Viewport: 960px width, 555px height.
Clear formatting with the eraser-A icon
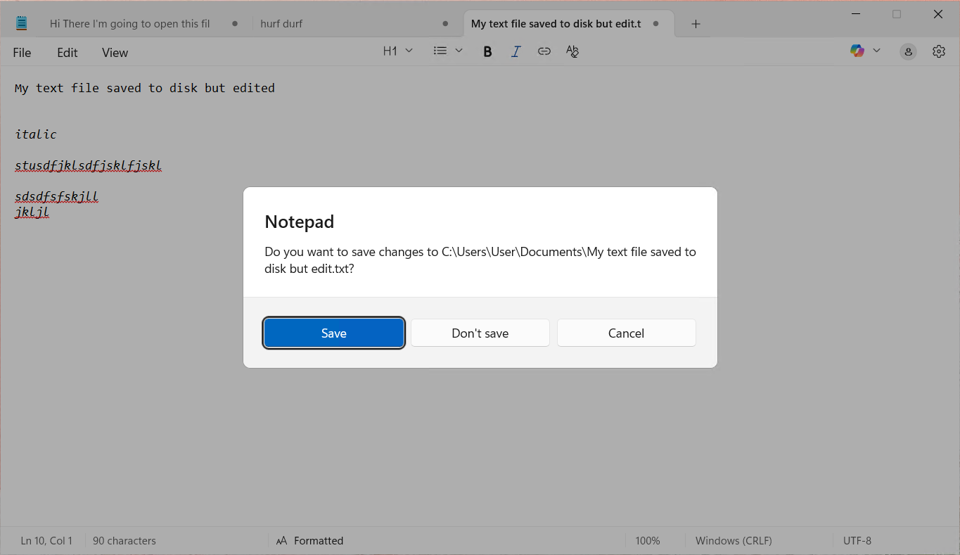click(x=572, y=51)
